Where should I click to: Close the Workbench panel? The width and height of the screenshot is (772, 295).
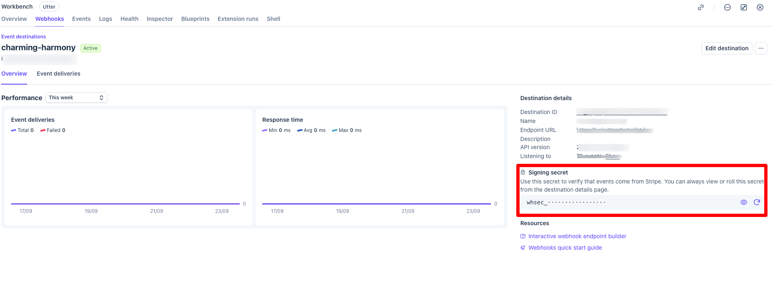point(760,7)
